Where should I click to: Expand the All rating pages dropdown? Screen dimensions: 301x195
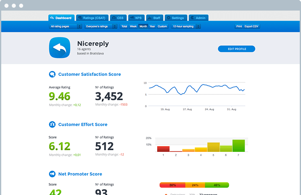click(x=65, y=26)
